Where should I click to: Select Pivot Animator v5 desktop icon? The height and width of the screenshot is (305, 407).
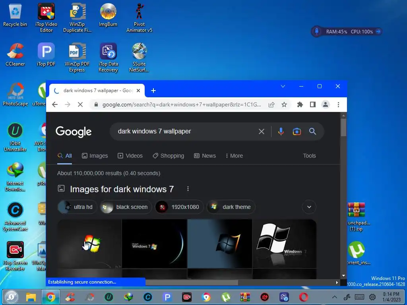(x=139, y=17)
